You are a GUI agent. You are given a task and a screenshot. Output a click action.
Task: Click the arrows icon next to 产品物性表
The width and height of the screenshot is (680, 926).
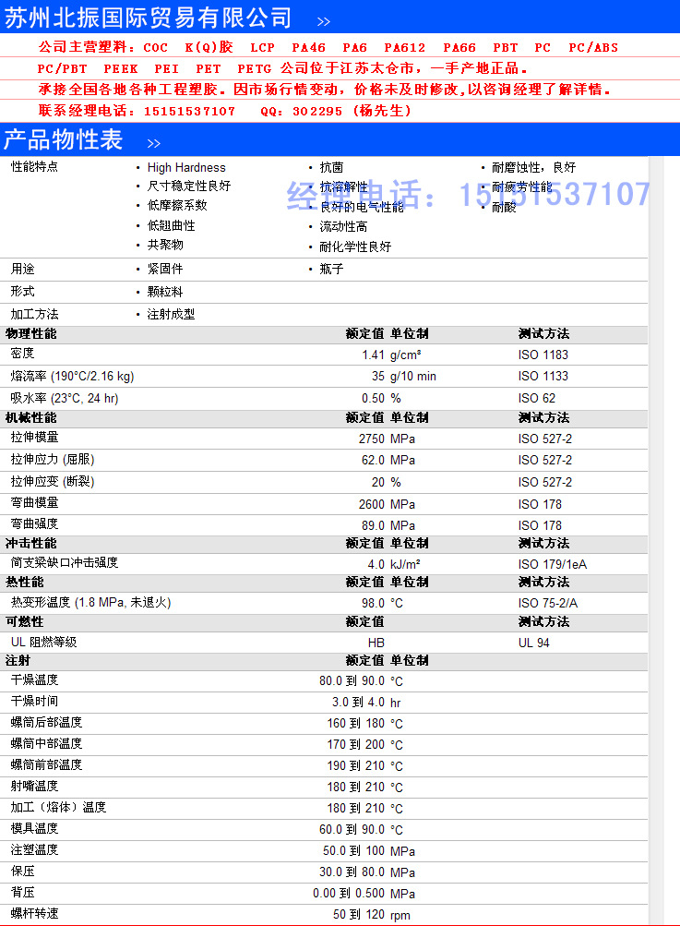[x=153, y=143]
